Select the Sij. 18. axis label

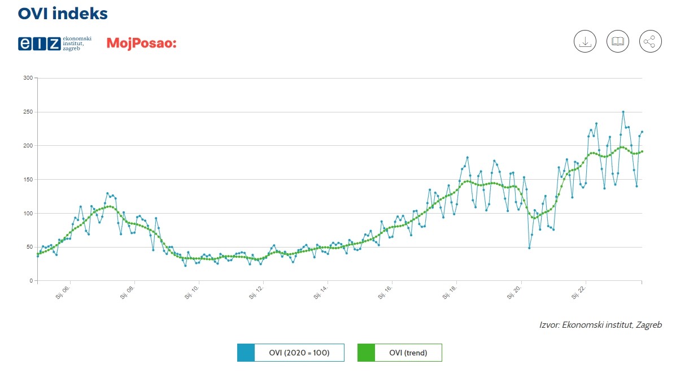(451, 292)
